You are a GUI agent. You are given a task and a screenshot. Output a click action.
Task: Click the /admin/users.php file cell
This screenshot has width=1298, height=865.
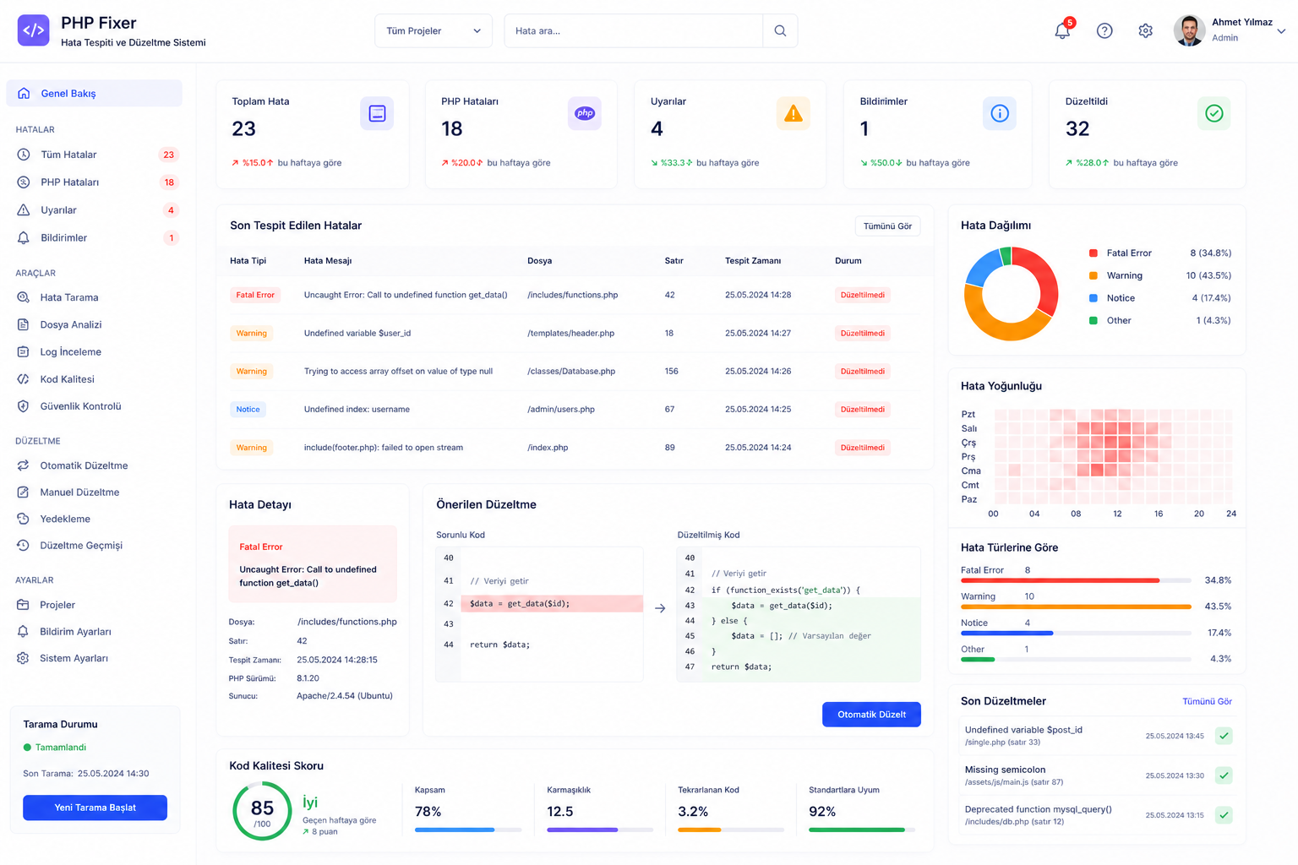click(x=561, y=410)
